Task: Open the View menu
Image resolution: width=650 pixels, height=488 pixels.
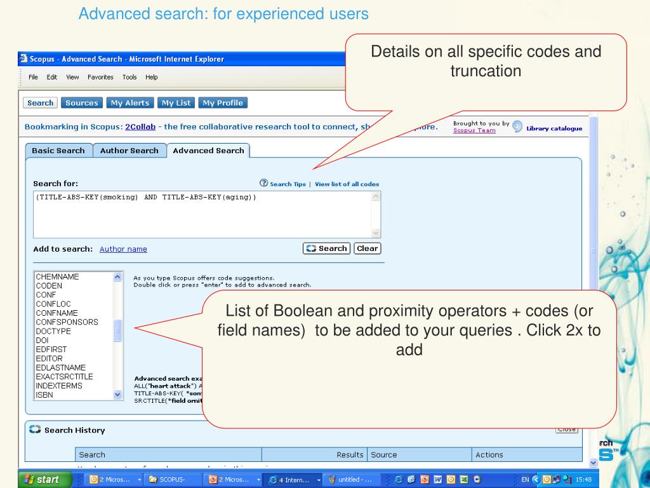Action: pyautogui.click(x=72, y=77)
